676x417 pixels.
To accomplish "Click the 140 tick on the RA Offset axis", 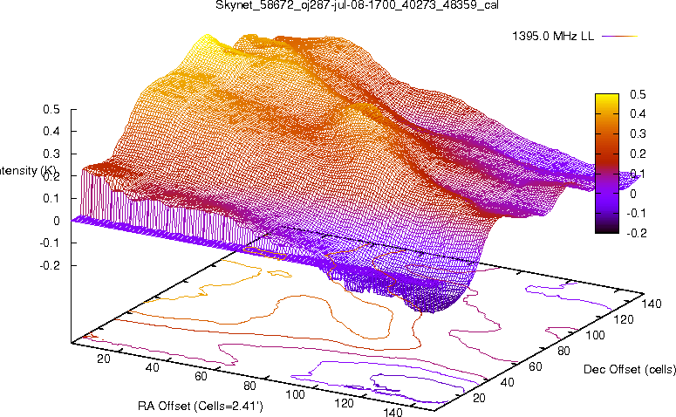I will pos(393,412).
